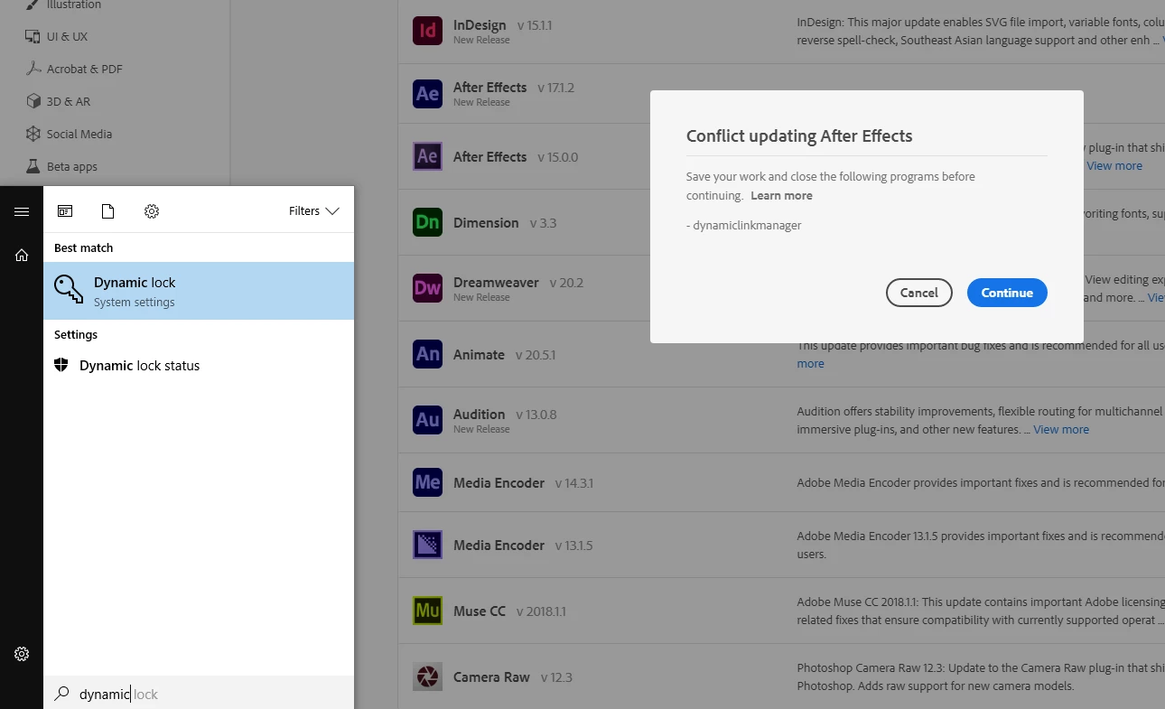Click the 'Settings' section header in search results
Image resolution: width=1165 pixels, height=709 pixels.
[x=76, y=334]
